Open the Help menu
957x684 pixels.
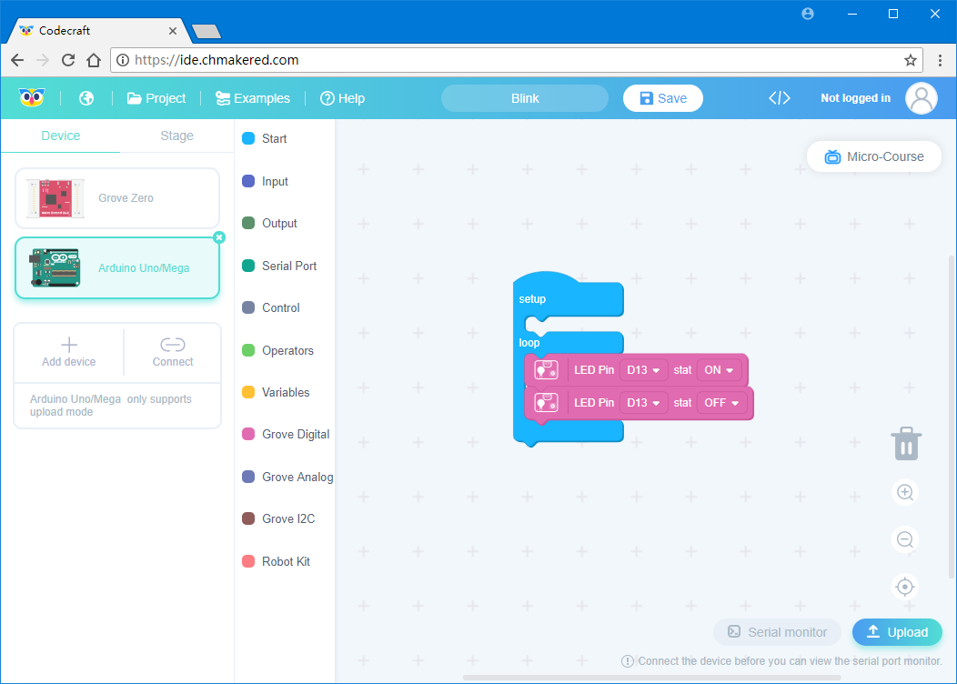click(x=342, y=98)
